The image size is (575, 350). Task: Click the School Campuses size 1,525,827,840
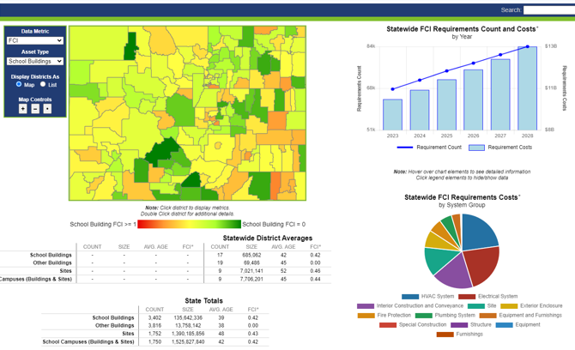[188, 341]
